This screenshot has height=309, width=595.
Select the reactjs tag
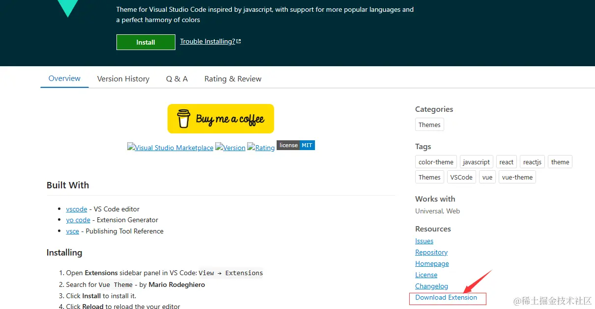(532, 162)
